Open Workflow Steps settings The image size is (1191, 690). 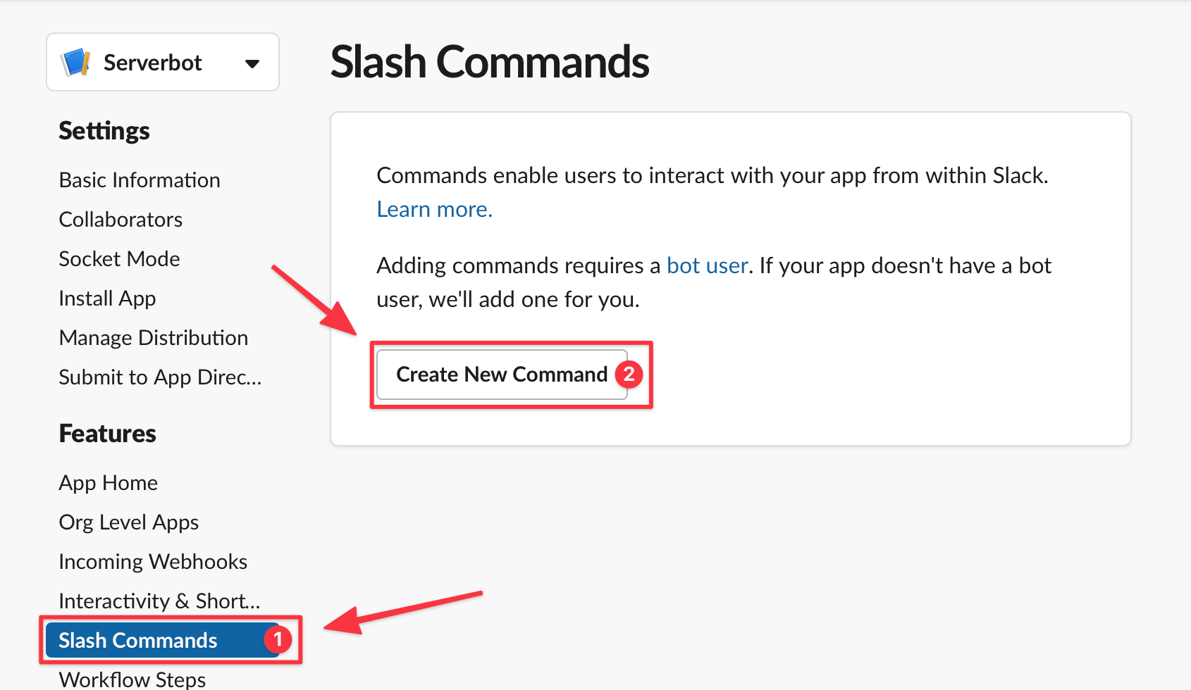point(132,677)
